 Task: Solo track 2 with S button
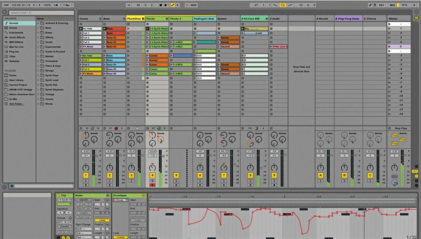coord(110,181)
